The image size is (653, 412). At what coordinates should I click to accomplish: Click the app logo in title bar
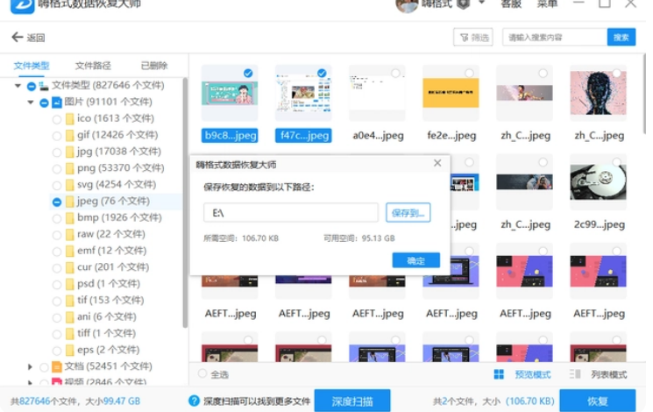click(x=23, y=6)
